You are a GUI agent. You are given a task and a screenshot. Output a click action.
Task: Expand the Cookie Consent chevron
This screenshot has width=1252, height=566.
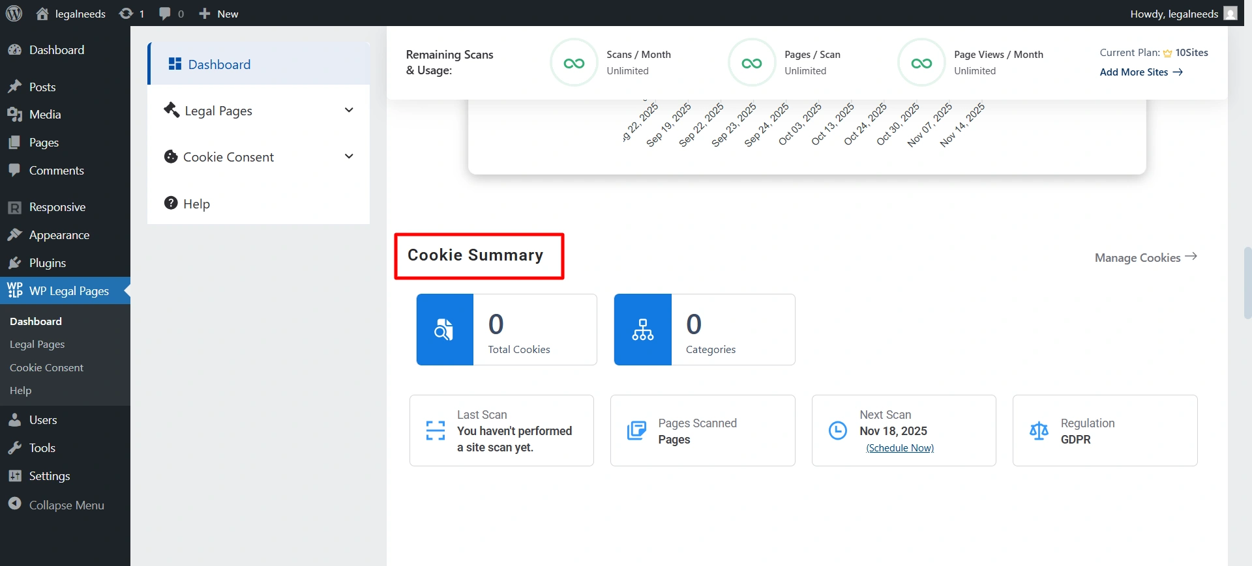click(x=349, y=156)
